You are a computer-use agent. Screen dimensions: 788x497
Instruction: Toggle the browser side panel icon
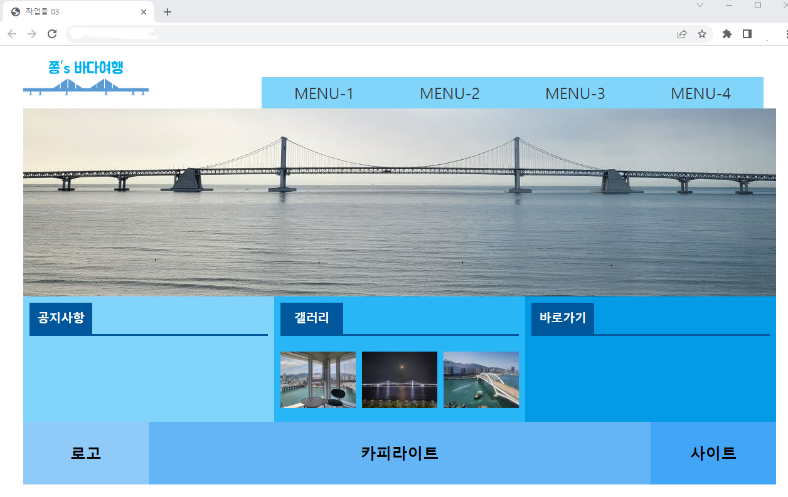pyautogui.click(x=747, y=34)
